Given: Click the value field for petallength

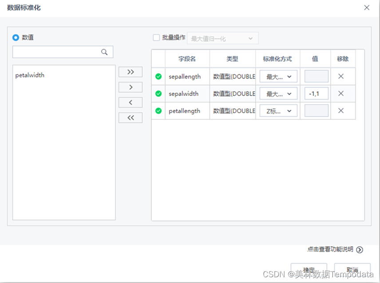Looking at the screenshot, I should tap(316, 110).
